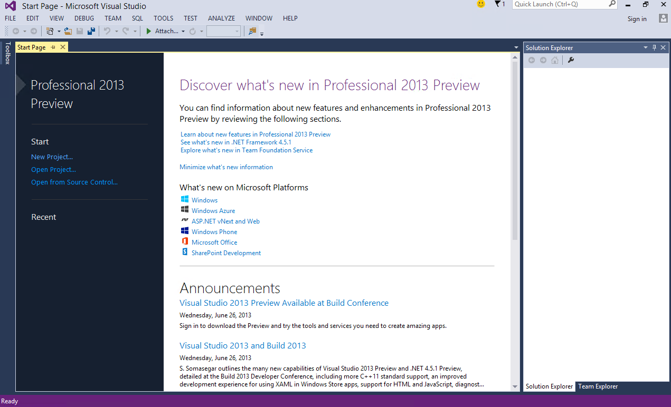
Task: Start debugging with the green play icon
Action: pyautogui.click(x=149, y=31)
